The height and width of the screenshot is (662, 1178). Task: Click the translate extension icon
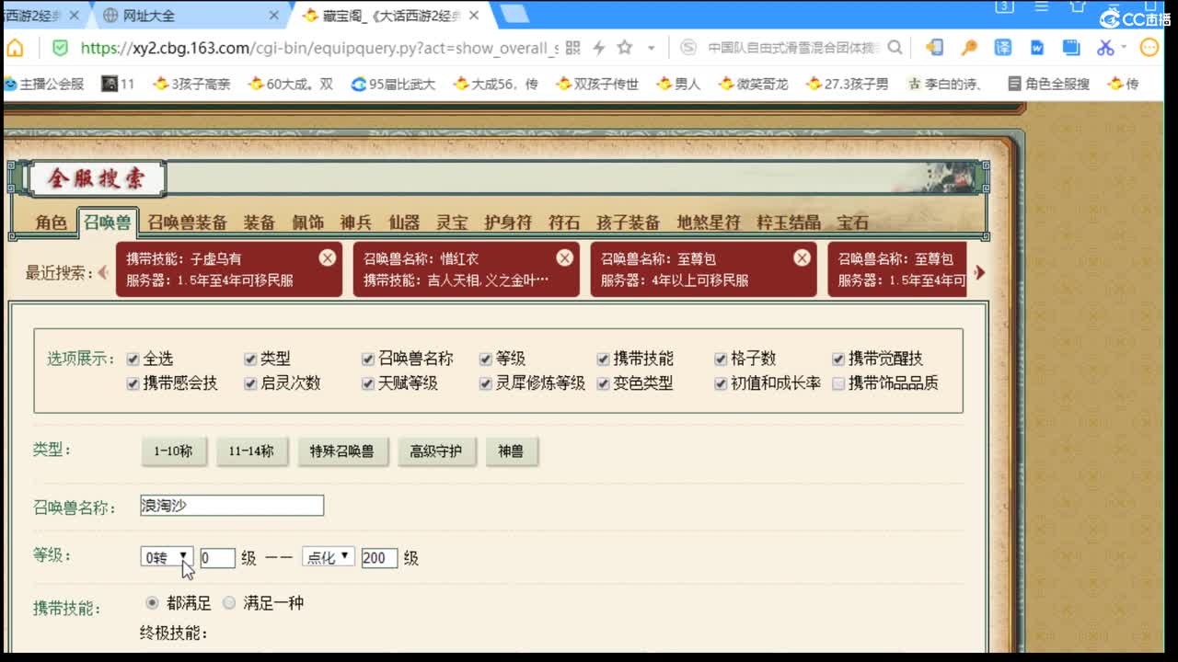click(x=1003, y=48)
